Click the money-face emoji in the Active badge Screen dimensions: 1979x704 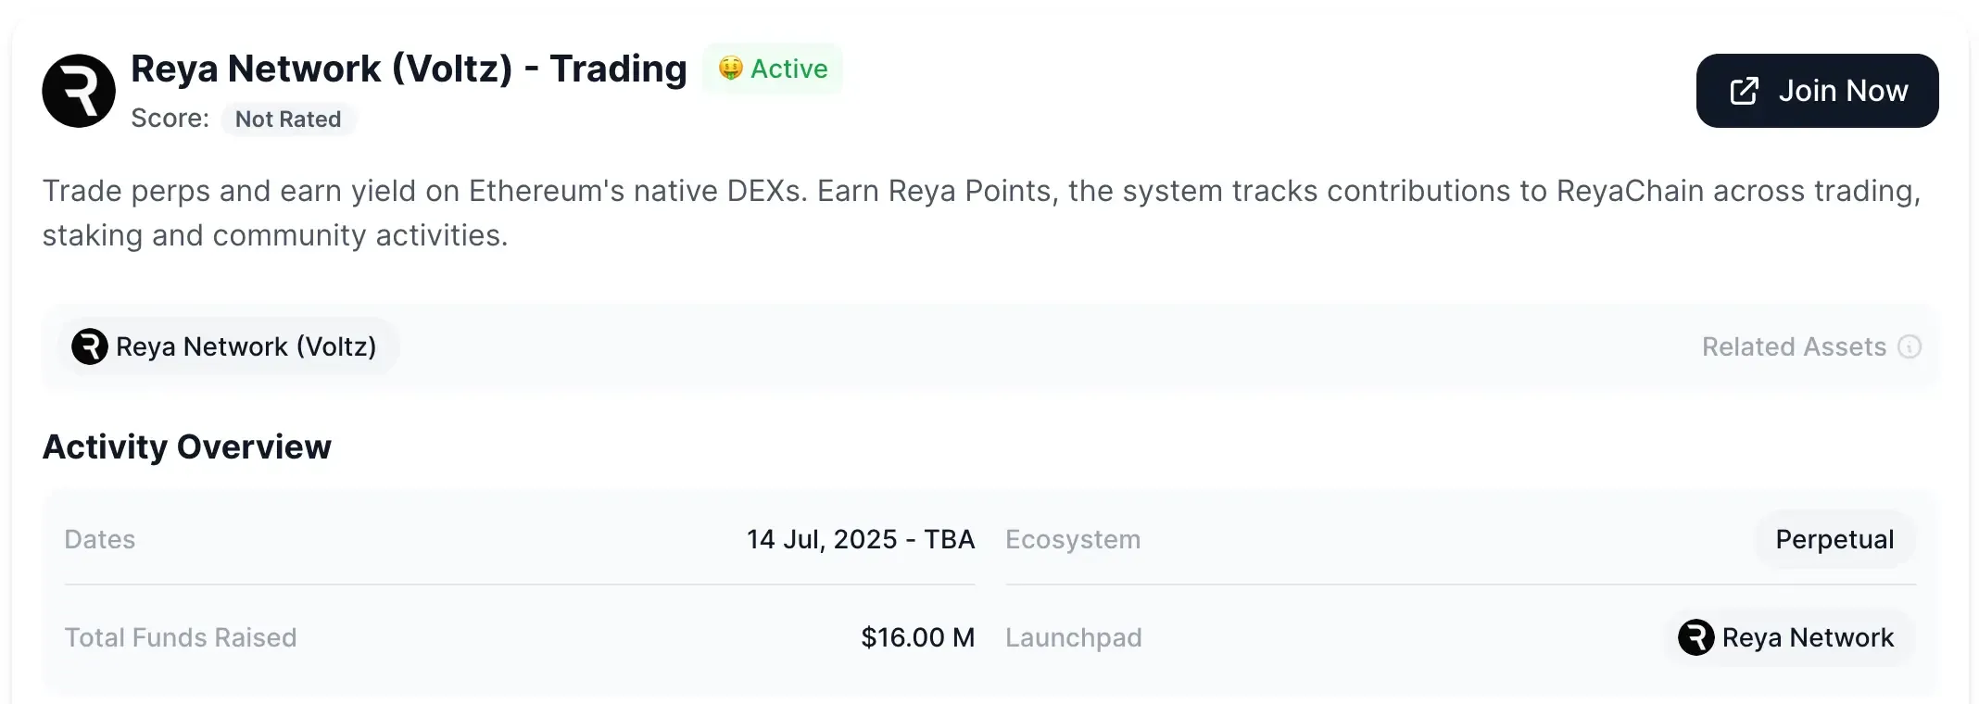[x=732, y=69]
